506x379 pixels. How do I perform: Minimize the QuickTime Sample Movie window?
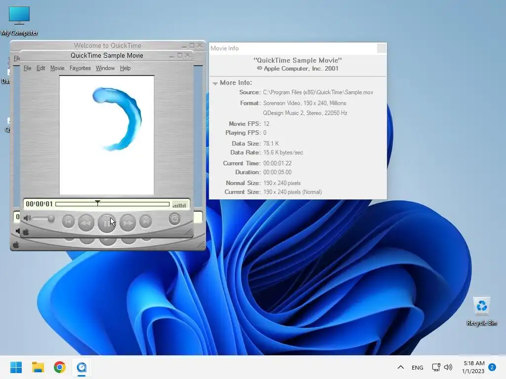coord(172,56)
